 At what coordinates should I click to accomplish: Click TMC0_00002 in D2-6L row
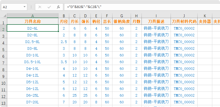tap(184, 28)
